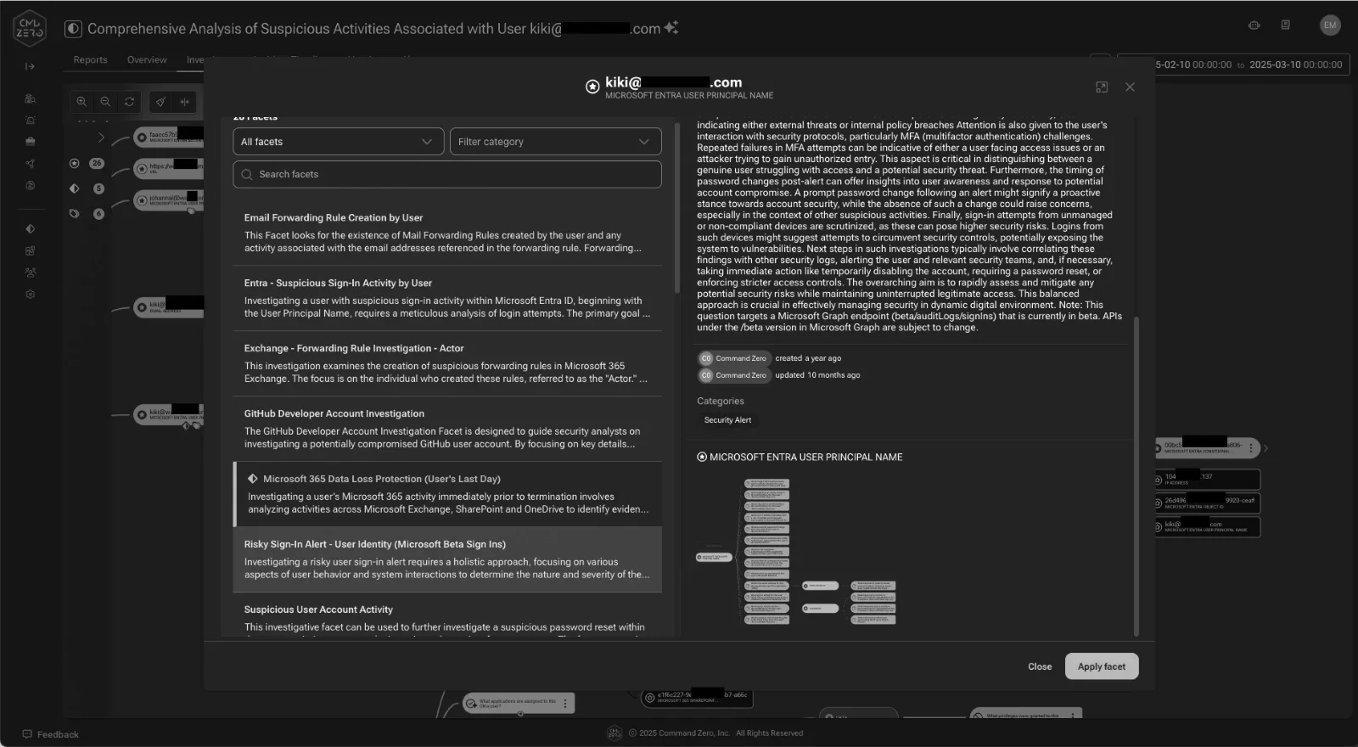The width and height of the screenshot is (1358, 747).
Task: Click the kiki EMAIL ADDRESS graph node
Action: 170,306
